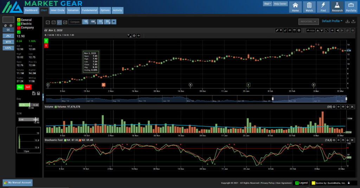360x188 pixels.
Task: Click the plus button after the 3Y range
Action: click(114, 22)
